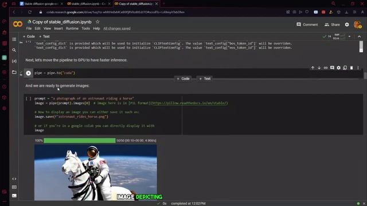
Task: Insert a Code cell below the cuda cell
Action: 183,79
